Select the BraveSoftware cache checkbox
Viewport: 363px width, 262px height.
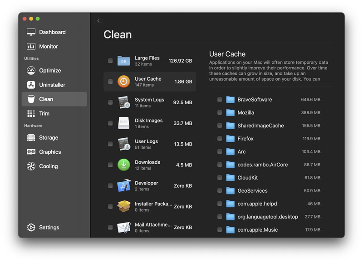[x=220, y=99]
